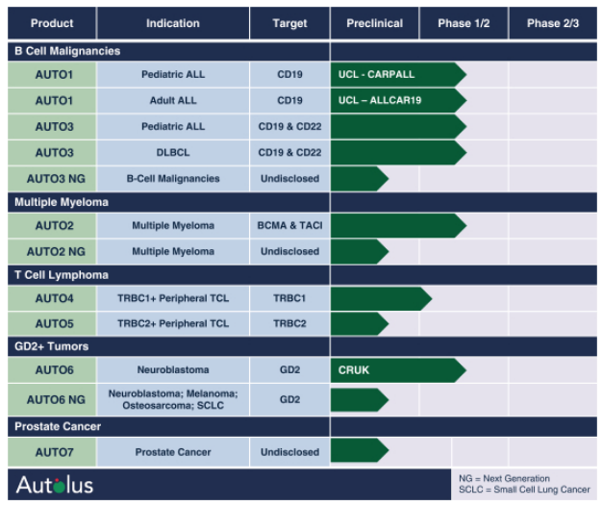Click the AUTO5 product cell
The width and height of the screenshot is (602, 506).
coord(52,323)
